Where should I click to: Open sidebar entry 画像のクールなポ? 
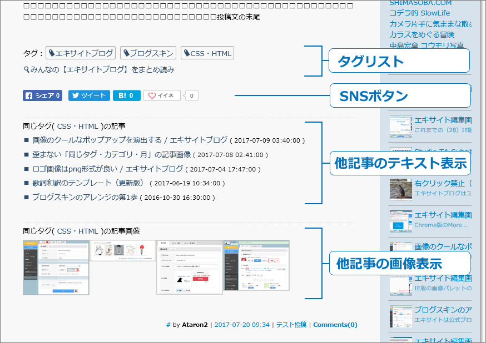coord(443,246)
